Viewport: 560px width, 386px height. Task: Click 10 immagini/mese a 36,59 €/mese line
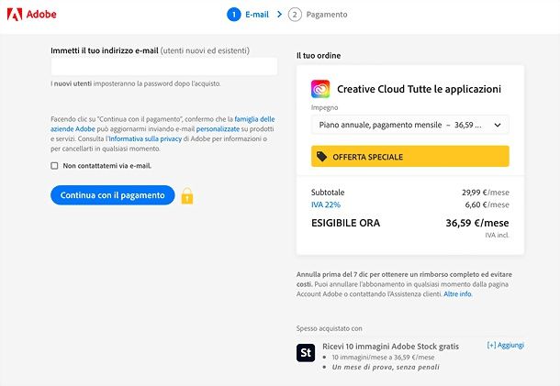click(x=383, y=357)
